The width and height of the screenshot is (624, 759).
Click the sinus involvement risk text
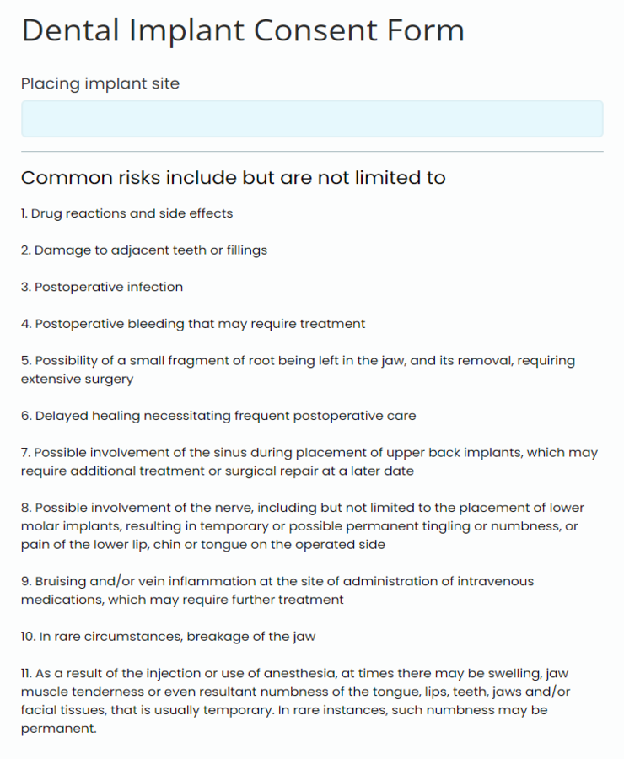tap(295, 461)
